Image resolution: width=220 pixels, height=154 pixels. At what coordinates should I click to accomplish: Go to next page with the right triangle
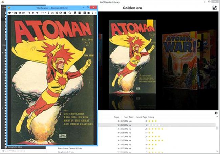point(33,13)
